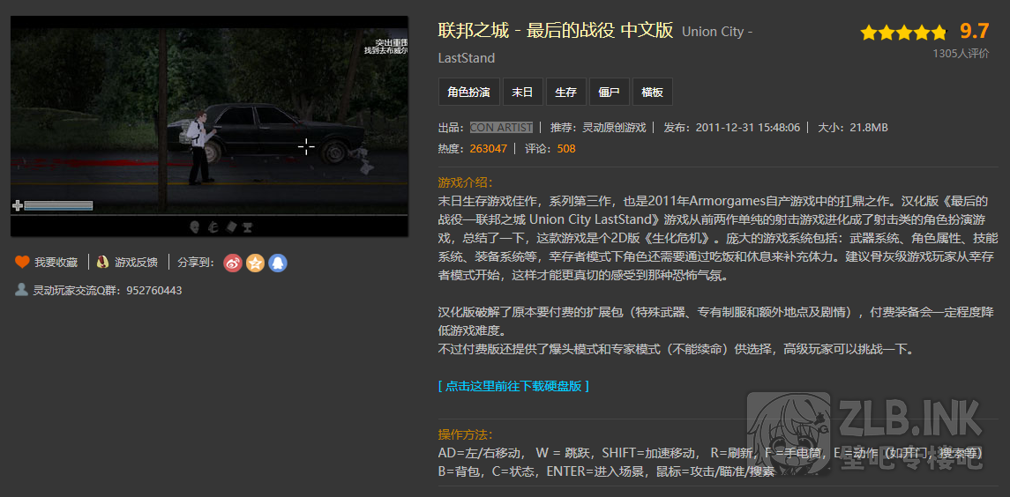The height and width of the screenshot is (497, 1010).
Task: Click the game feedback microphone icon
Action: click(103, 262)
